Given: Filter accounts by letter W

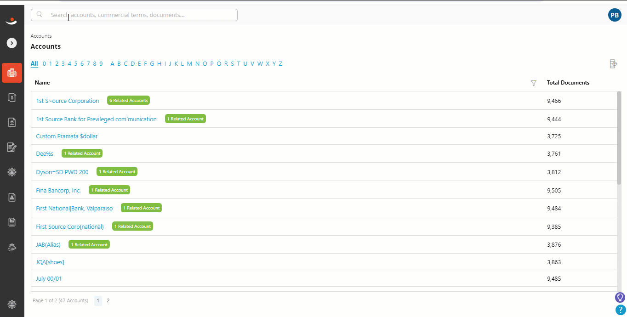Looking at the screenshot, I should click(x=260, y=64).
